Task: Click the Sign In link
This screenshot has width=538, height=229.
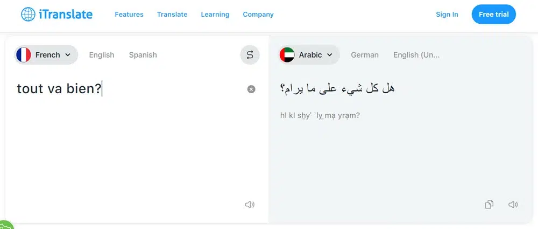Action: [x=447, y=15]
